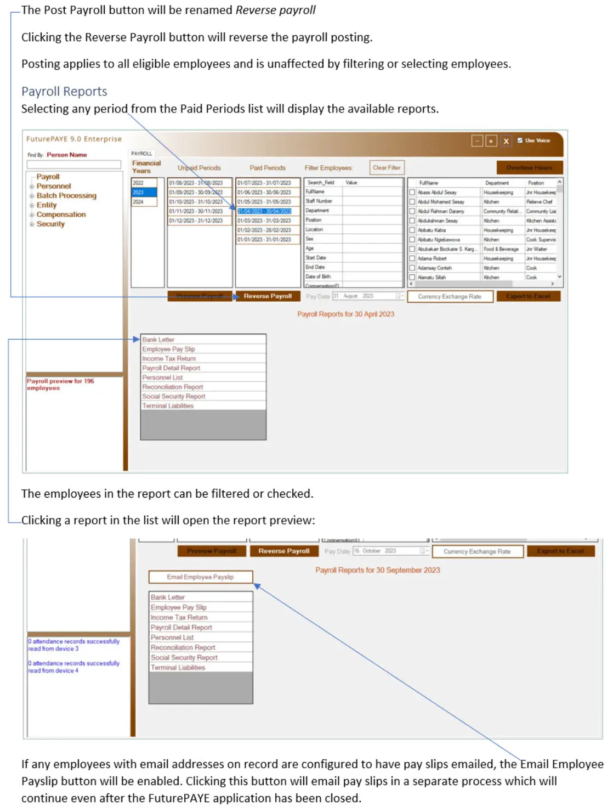Open Payroll Detail Report in April 2023 reports
Image resolution: width=613 pixels, height=812 pixels.
point(203,368)
